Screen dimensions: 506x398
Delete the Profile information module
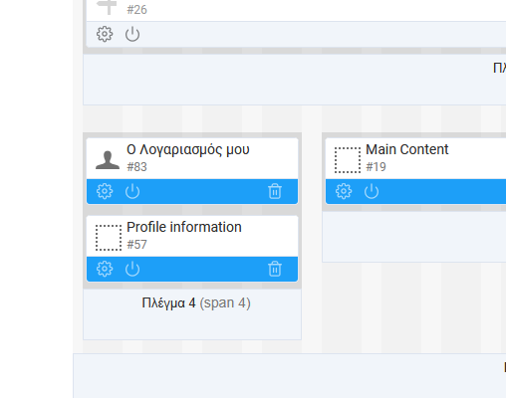(x=275, y=269)
